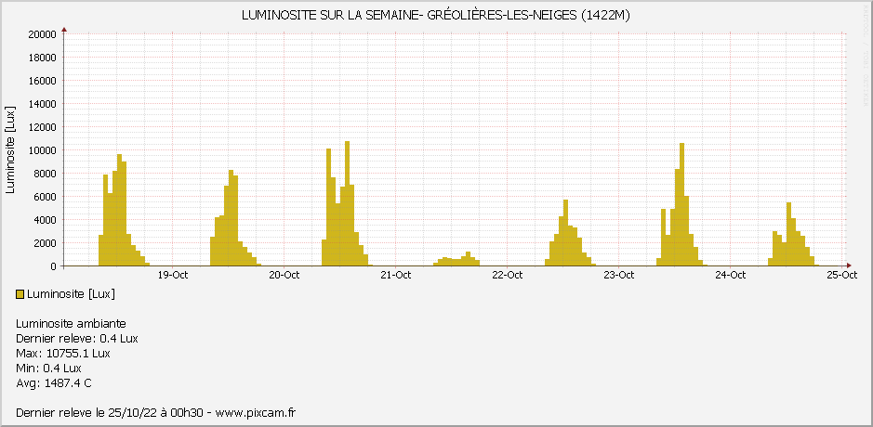Select the 19-Oct date label on the axis
This screenshot has width=873, height=427.
(x=173, y=275)
